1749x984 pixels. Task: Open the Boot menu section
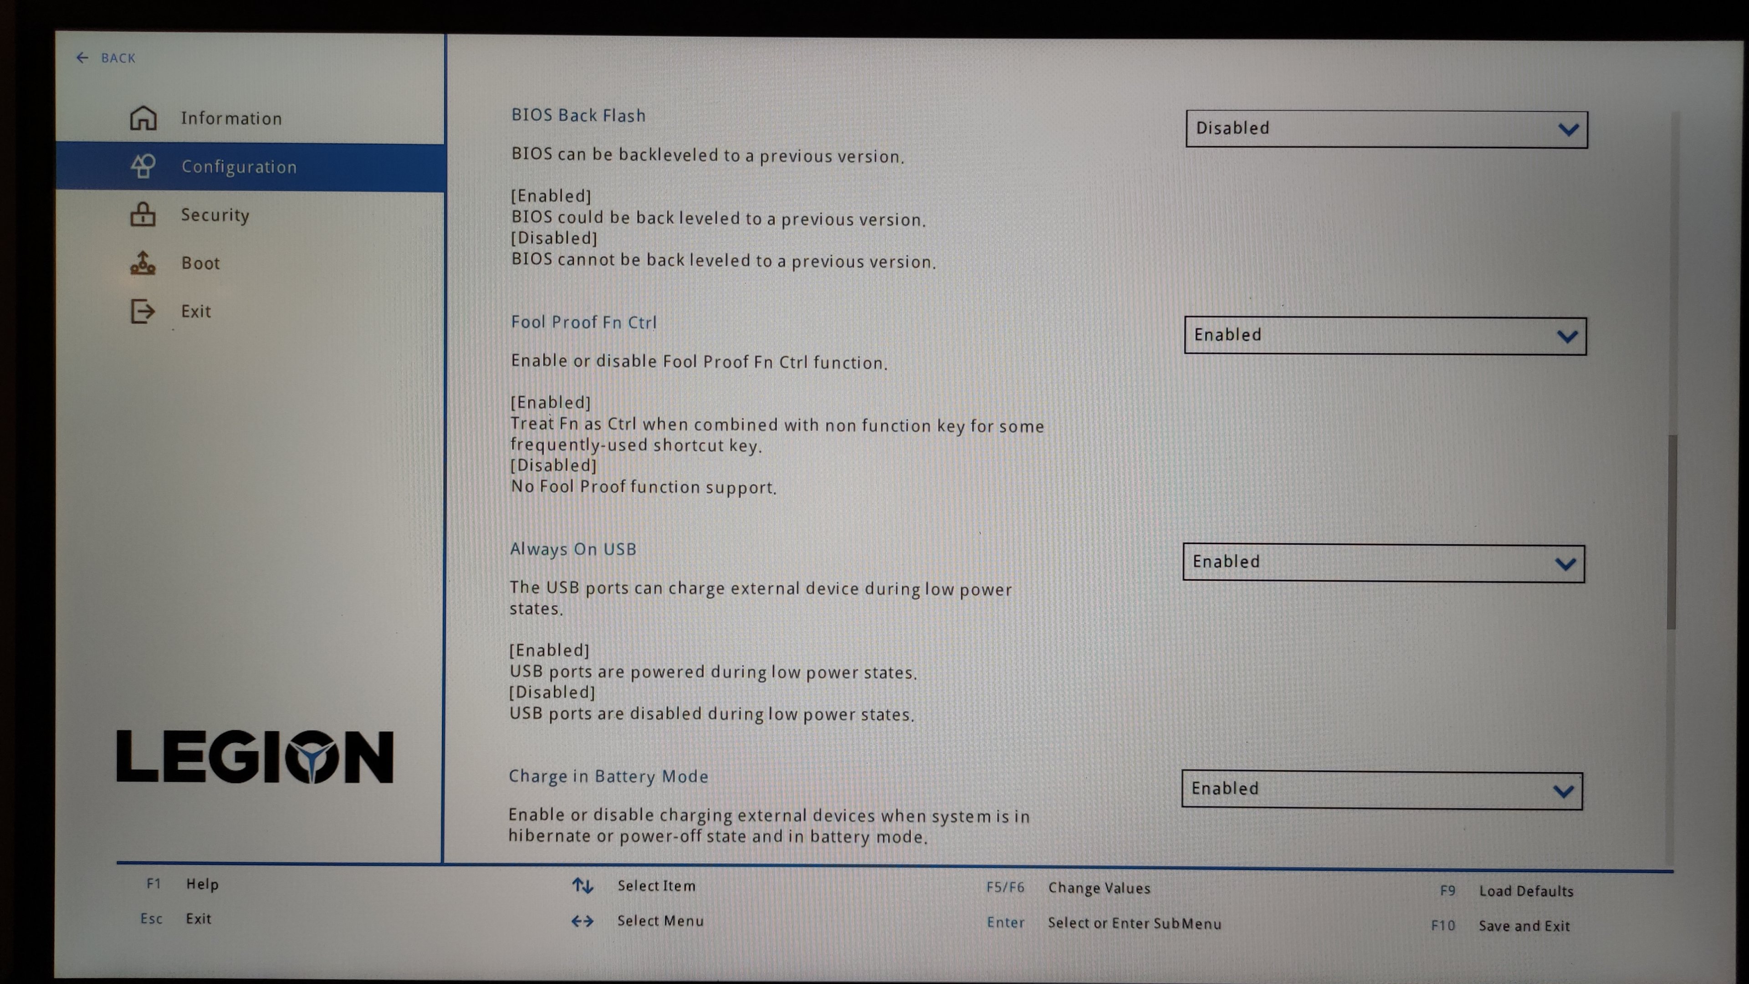[200, 263]
